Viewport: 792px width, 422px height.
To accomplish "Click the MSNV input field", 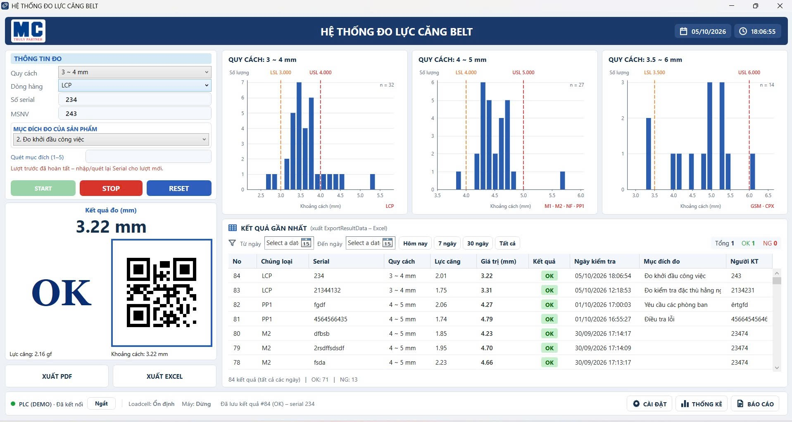I will pos(135,113).
